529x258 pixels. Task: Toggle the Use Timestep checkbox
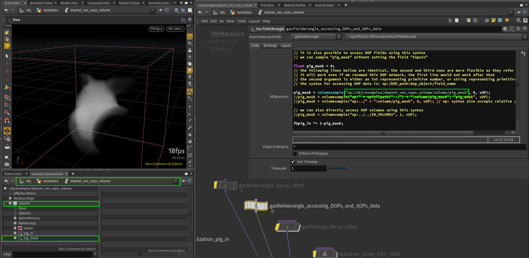tap(293, 162)
